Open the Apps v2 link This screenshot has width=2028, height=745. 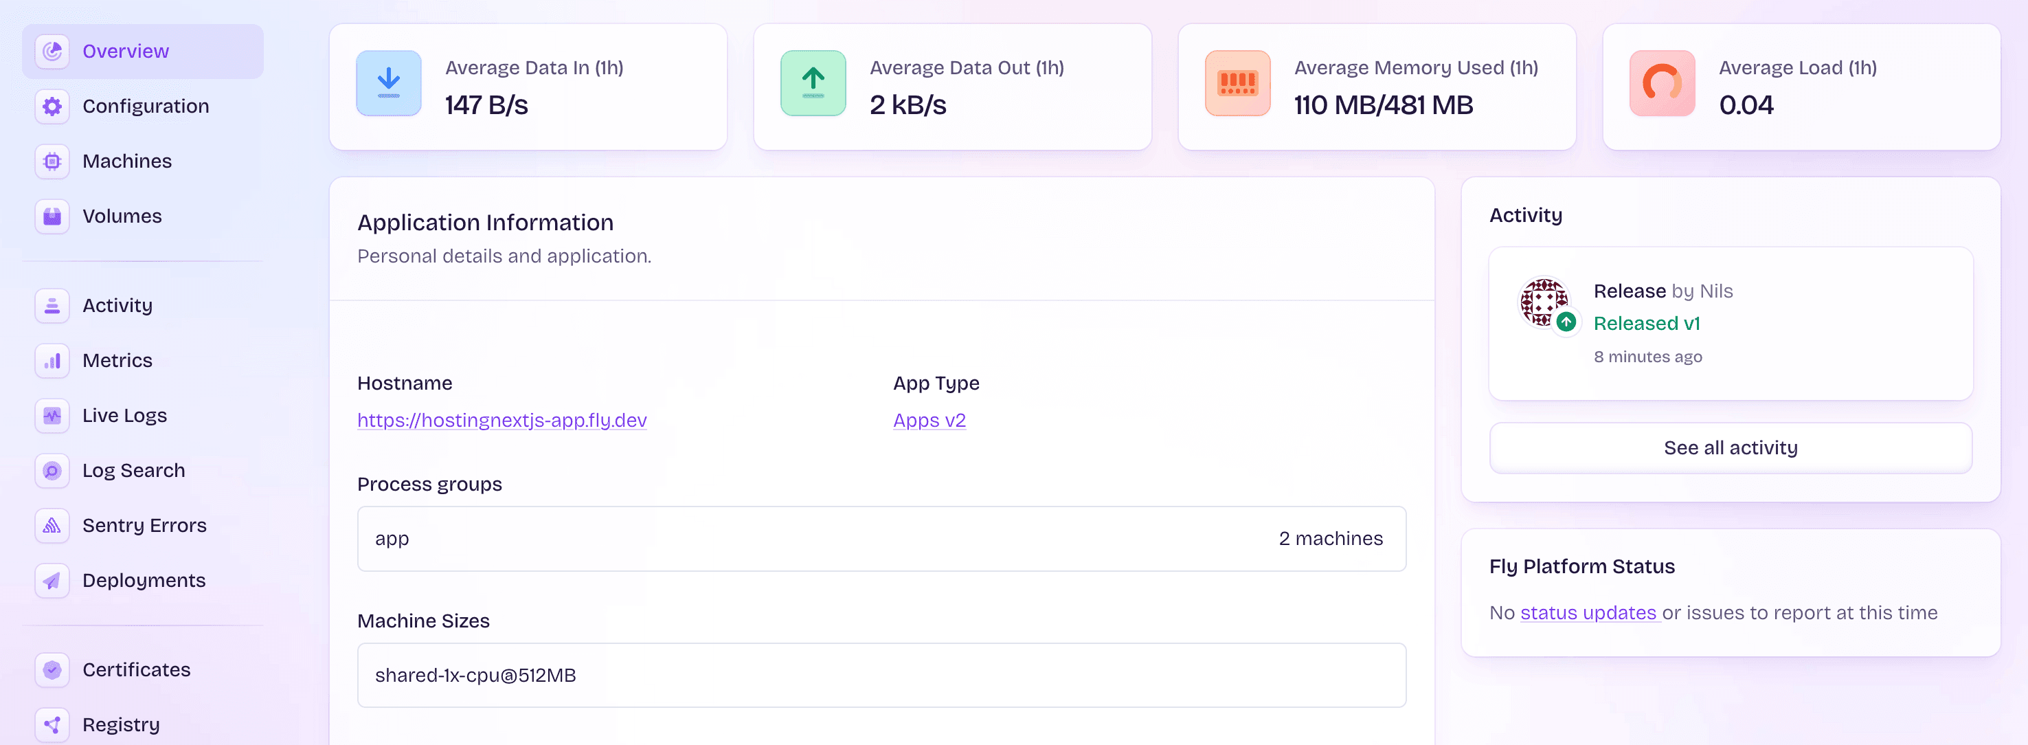tap(929, 420)
